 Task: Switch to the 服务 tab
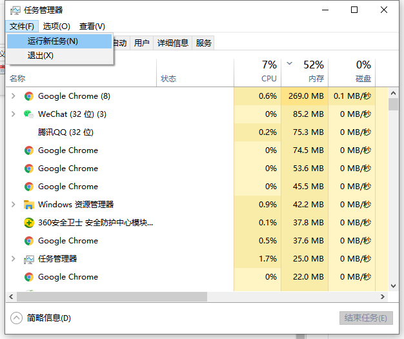(x=204, y=43)
